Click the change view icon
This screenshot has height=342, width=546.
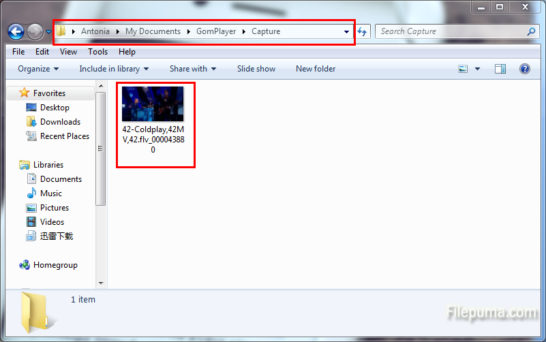[464, 69]
